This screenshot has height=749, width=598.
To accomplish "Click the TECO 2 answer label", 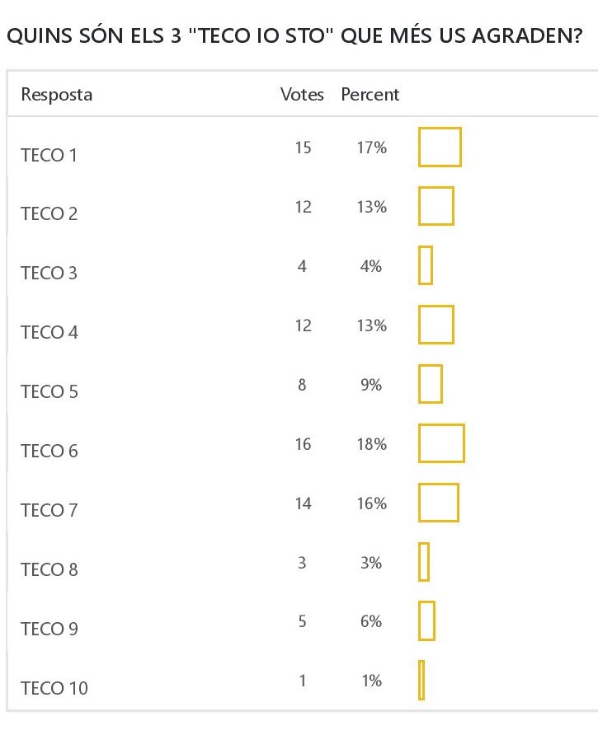I will pos(49,214).
